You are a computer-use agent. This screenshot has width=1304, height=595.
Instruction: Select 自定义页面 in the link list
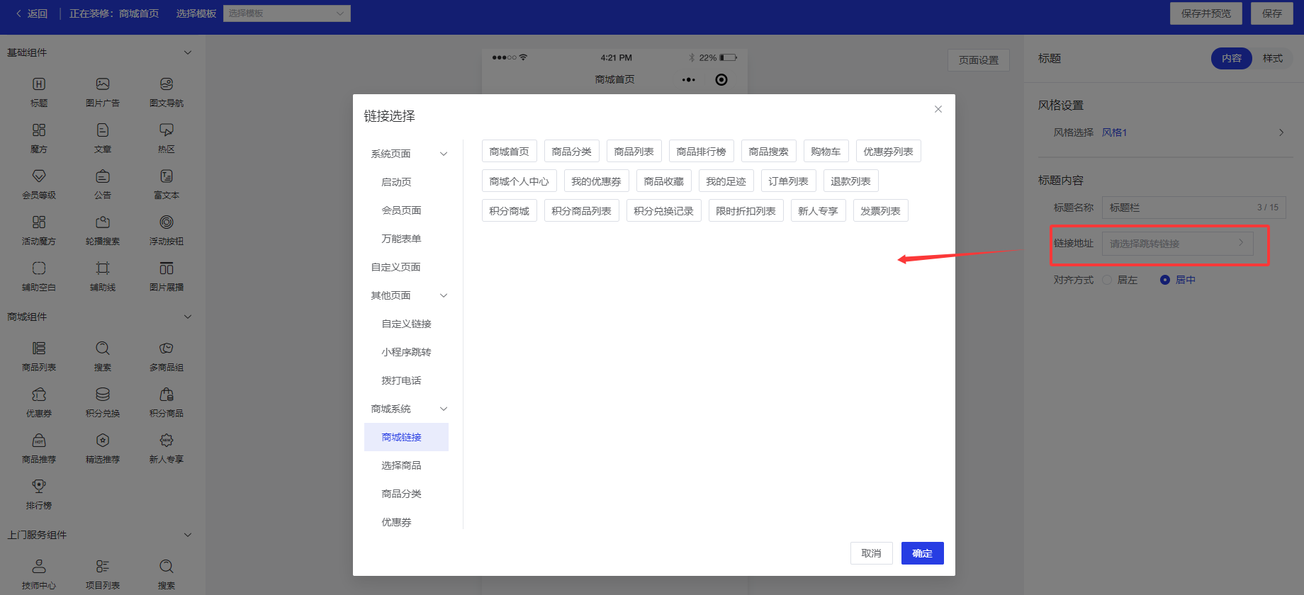click(396, 267)
